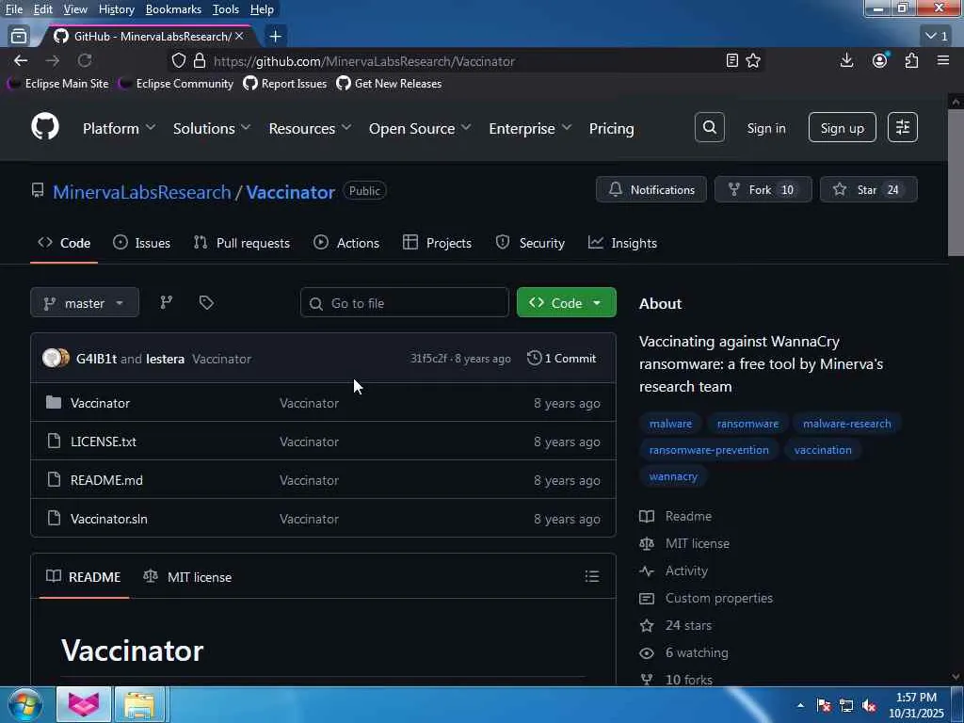Switch to MIT license readme tab

[187, 577]
